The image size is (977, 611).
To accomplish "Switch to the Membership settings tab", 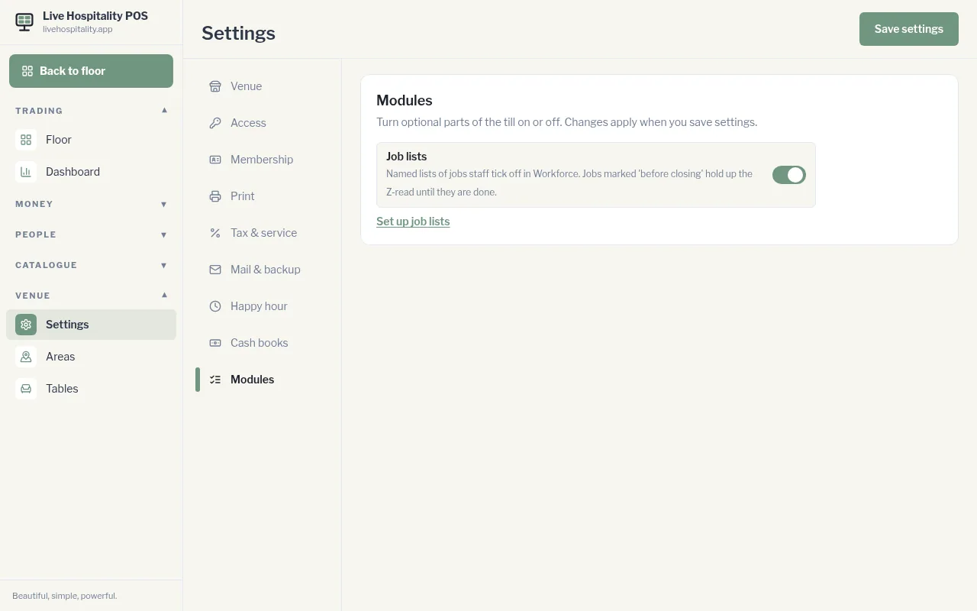I will [262, 160].
